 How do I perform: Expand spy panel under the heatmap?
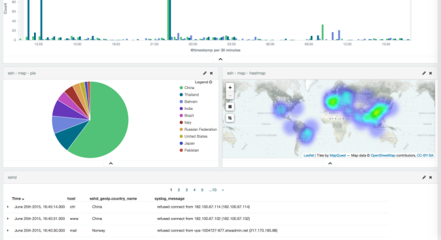point(330,164)
